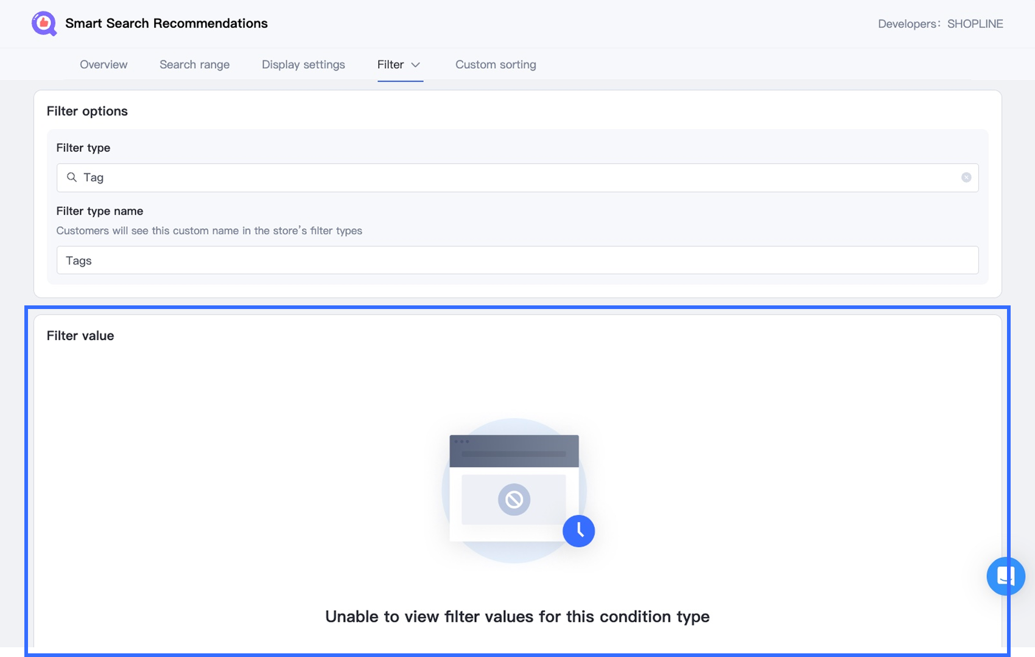
Task: Click the magnifier icon in Filter type field
Action: click(72, 177)
